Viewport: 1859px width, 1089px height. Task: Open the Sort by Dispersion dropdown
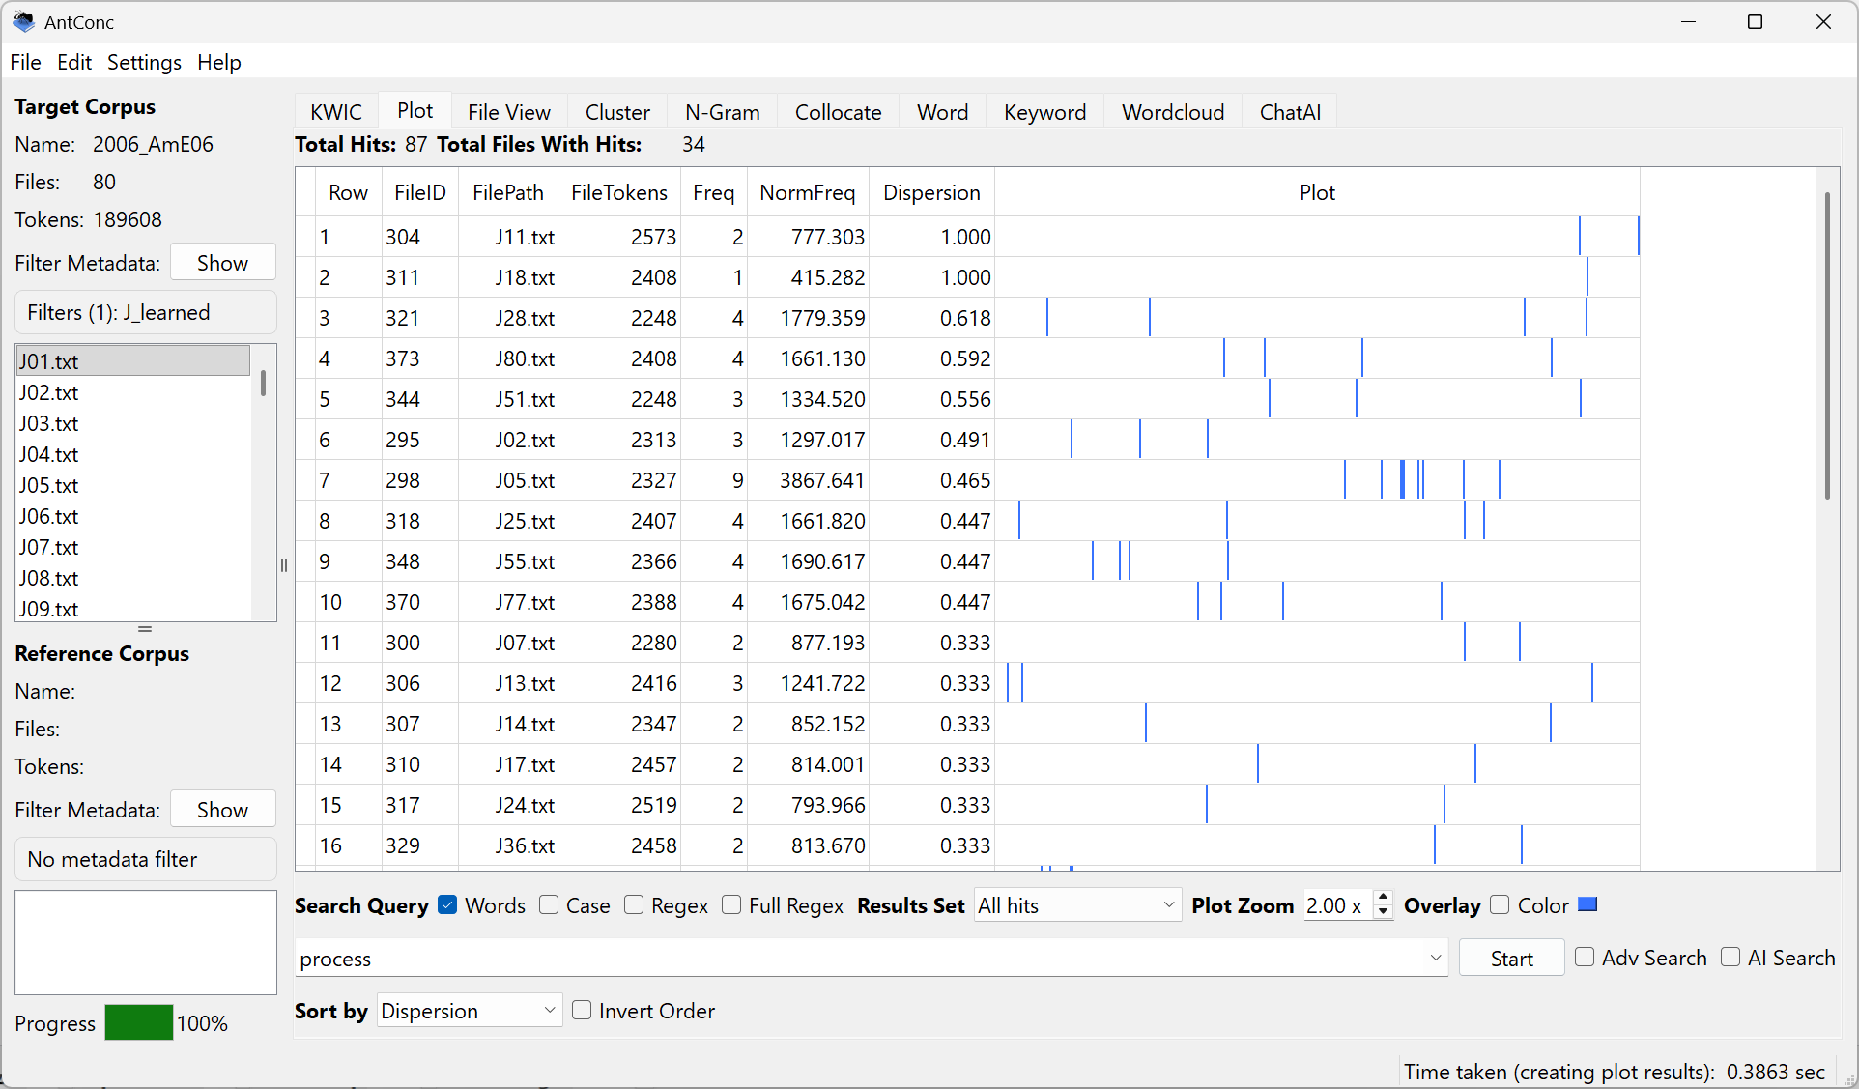pos(470,1011)
